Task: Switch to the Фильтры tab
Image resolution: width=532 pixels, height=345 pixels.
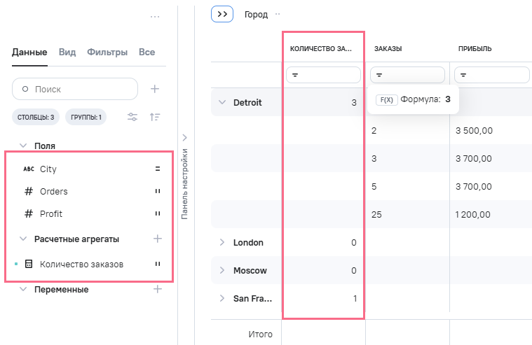Action: [107, 52]
